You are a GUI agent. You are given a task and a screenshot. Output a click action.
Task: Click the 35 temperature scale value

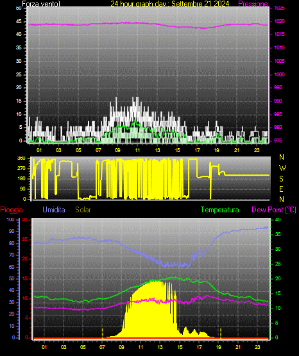(278, 234)
